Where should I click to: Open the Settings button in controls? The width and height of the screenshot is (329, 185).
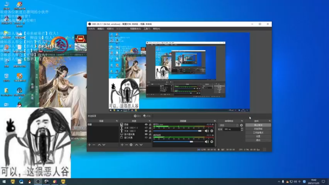[x=258, y=136]
